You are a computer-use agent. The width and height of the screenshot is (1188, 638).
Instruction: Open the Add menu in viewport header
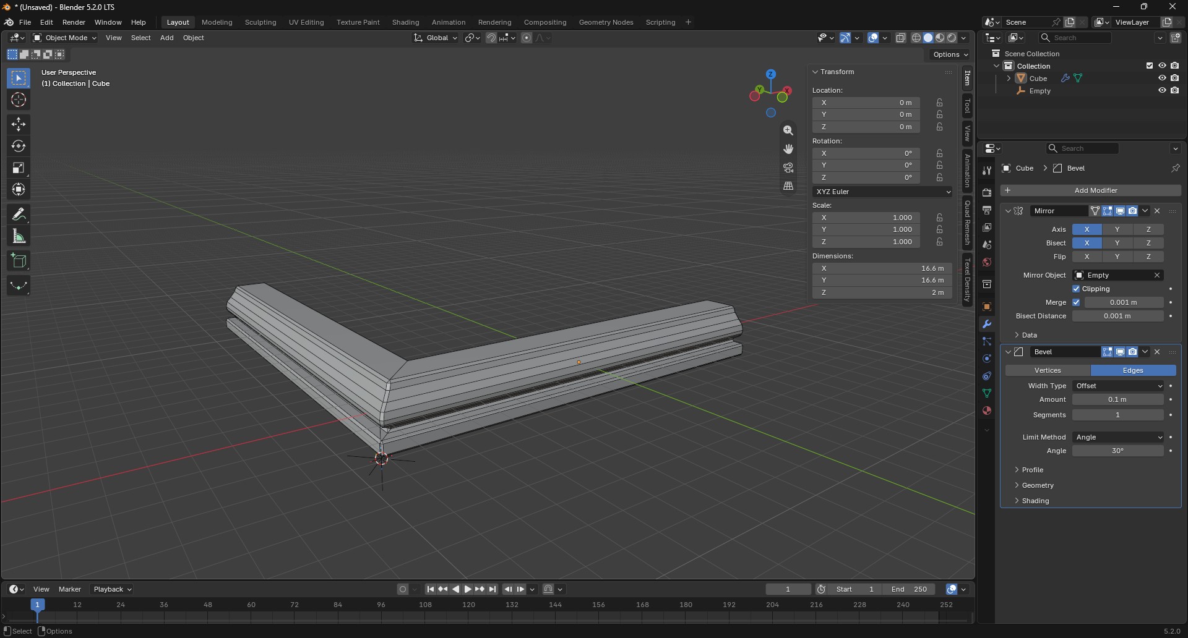(167, 38)
